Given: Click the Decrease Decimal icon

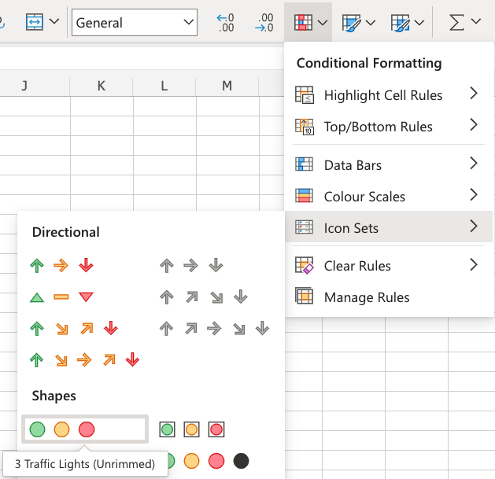Looking at the screenshot, I should point(266,22).
